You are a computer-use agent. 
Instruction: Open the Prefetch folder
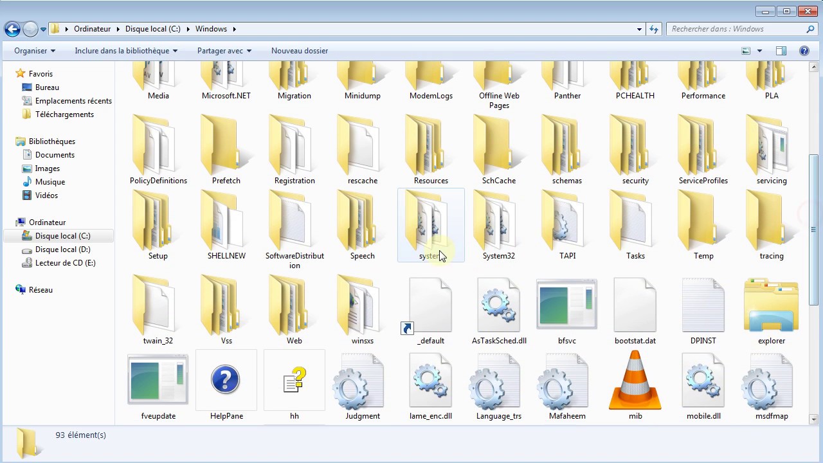(226, 150)
